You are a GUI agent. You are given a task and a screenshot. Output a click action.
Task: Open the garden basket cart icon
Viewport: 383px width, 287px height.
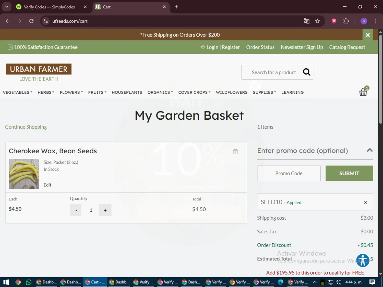[x=363, y=92]
